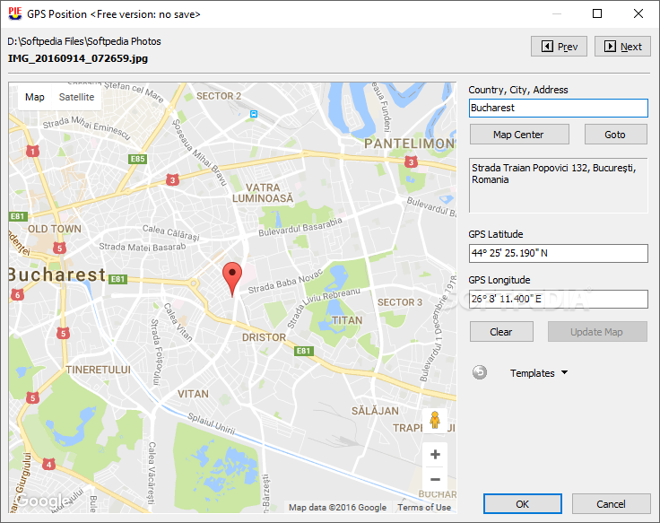
Task: Click the Strada Mihai Eminescu street label
Action: tap(86, 128)
